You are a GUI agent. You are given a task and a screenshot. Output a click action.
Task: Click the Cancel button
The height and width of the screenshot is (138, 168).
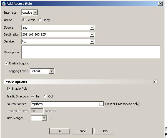point(82,131)
